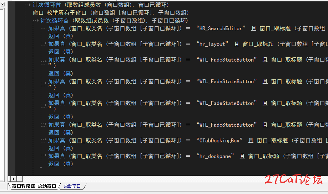Click 返回 (真) under the hr_dockpane condition
Image resolution: width=328 pixels, height=194 pixels.
(61, 164)
